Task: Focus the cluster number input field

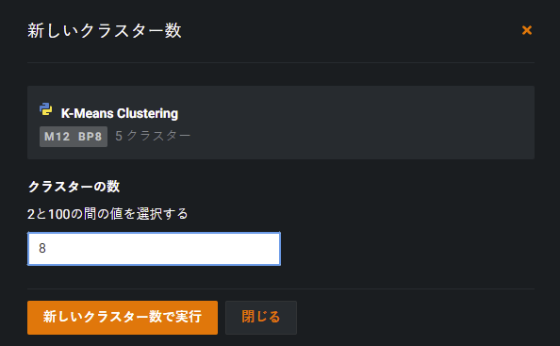Action: pyautogui.click(x=154, y=249)
